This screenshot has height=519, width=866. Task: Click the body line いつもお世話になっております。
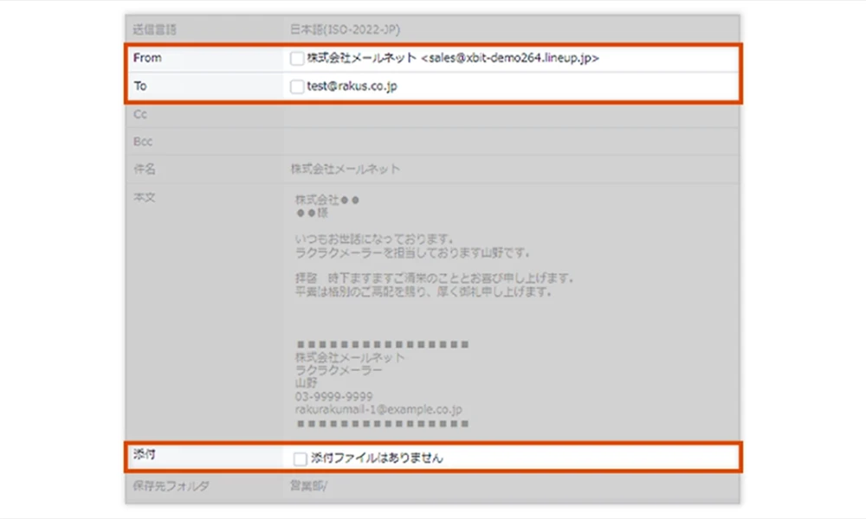[x=375, y=240]
